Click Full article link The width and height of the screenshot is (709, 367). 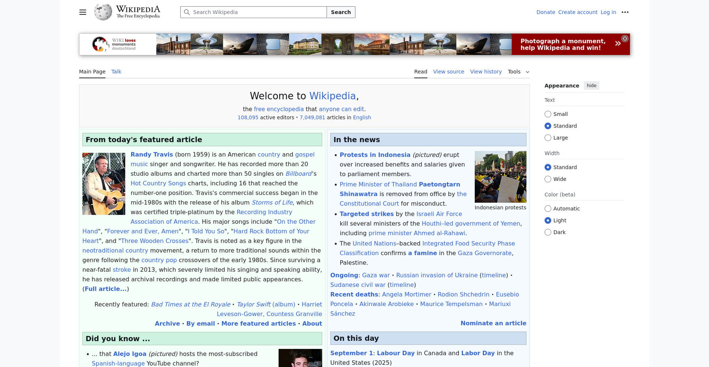tap(106, 289)
